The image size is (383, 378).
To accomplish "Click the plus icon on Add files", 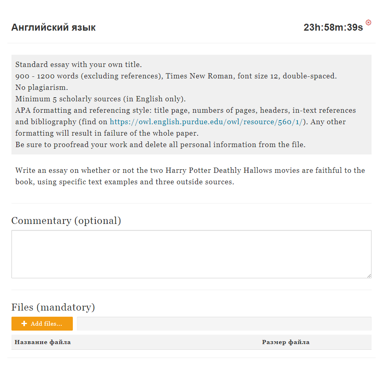I will [x=24, y=324].
